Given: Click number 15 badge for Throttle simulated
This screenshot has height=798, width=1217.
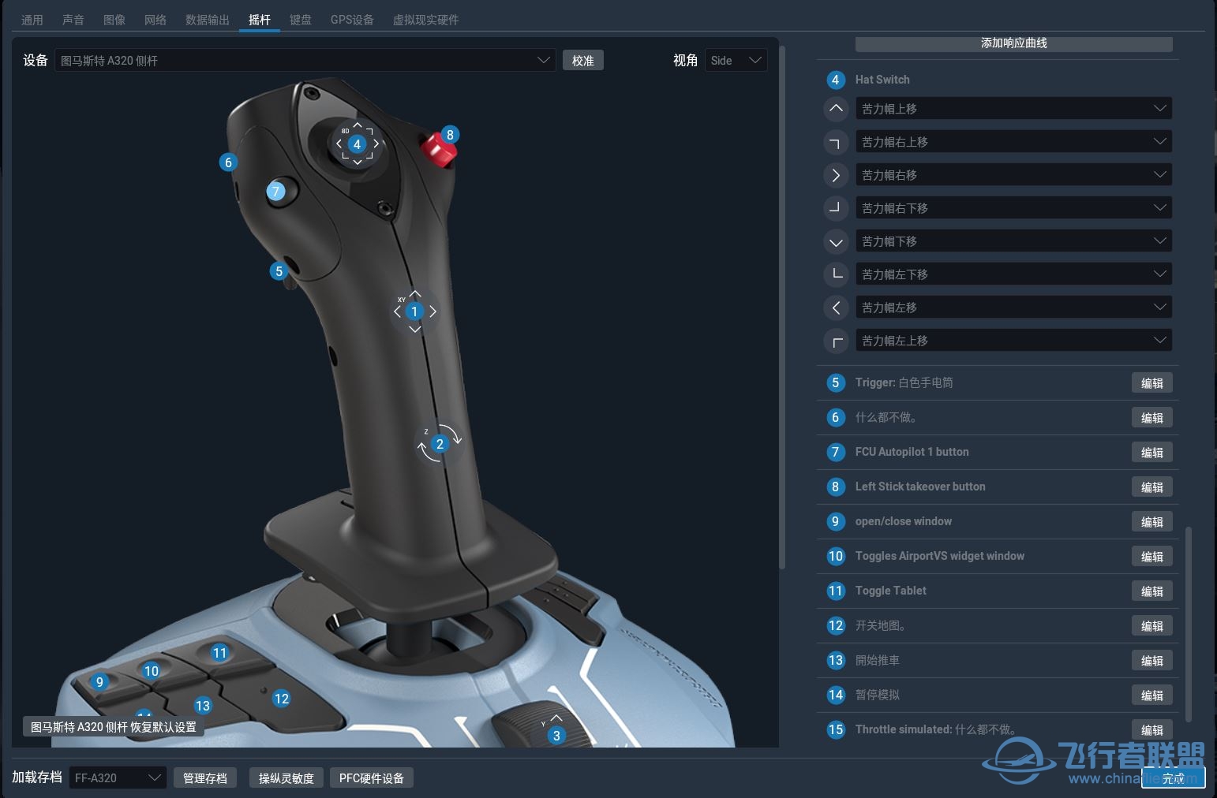Looking at the screenshot, I should click(836, 729).
